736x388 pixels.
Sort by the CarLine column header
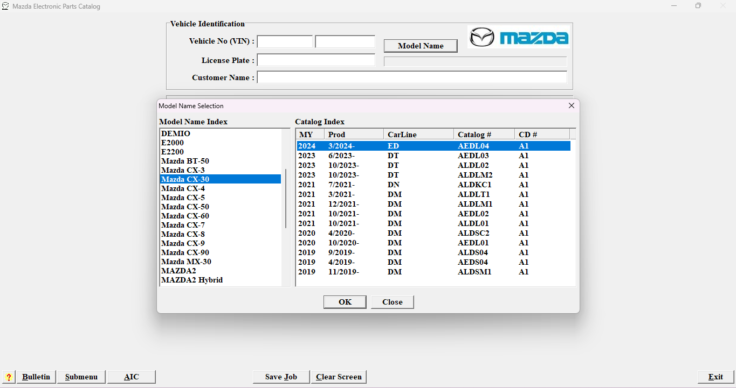pyautogui.click(x=419, y=135)
